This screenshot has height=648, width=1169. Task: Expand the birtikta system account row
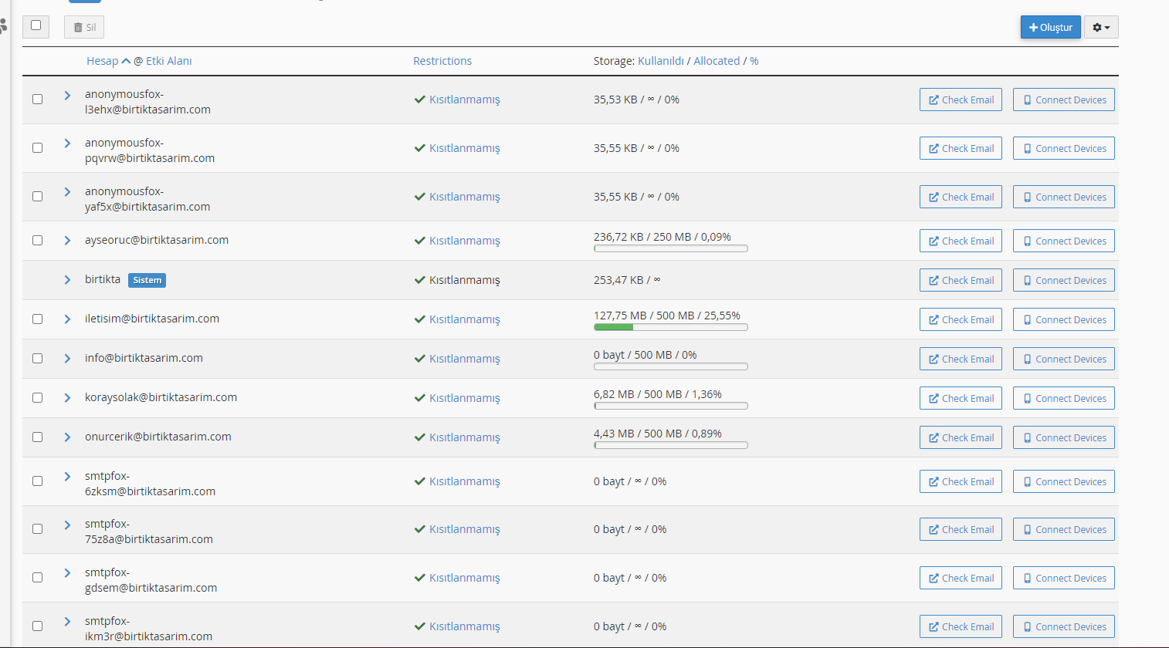pyautogui.click(x=67, y=280)
